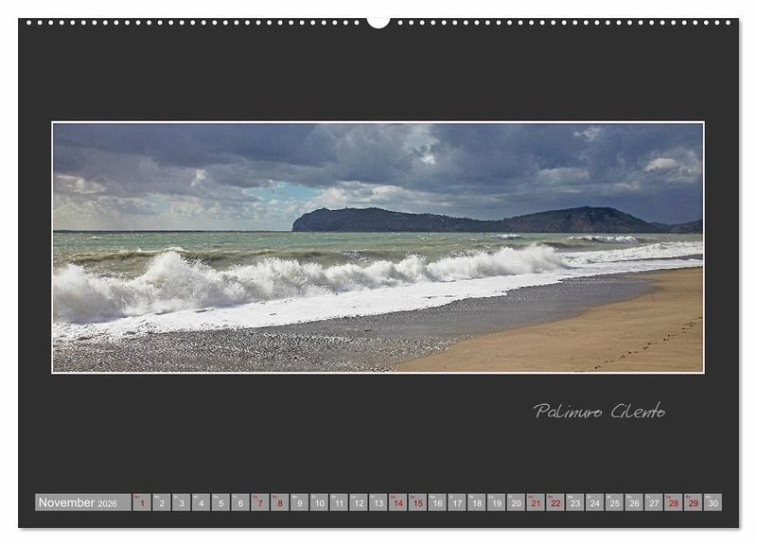This screenshot has width=757, height=546.
Task: Click red-marked day 14
Action: pyautogui.click(x=397, y=502)
